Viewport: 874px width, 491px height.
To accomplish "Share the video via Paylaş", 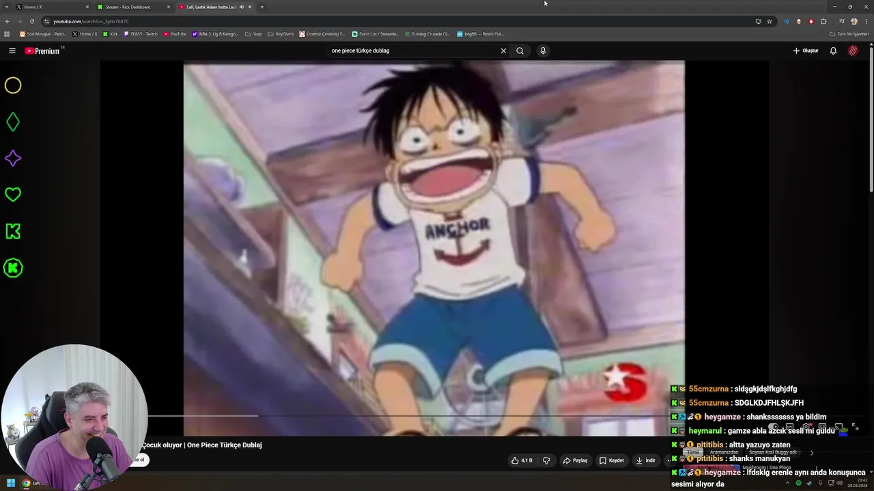I will coord(575,460).
